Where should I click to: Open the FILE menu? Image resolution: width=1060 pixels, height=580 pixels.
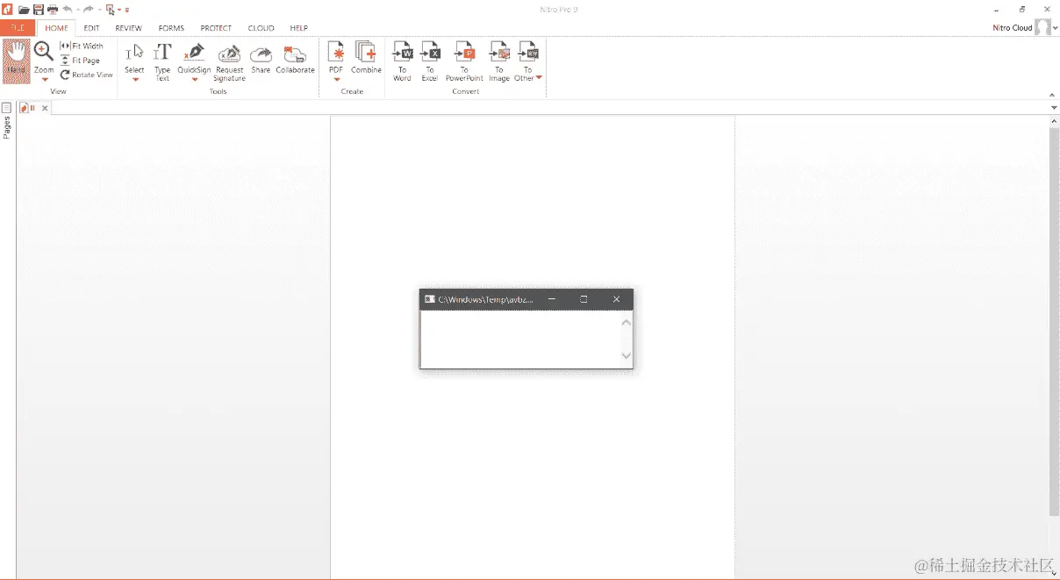click(x=18, y=28)
